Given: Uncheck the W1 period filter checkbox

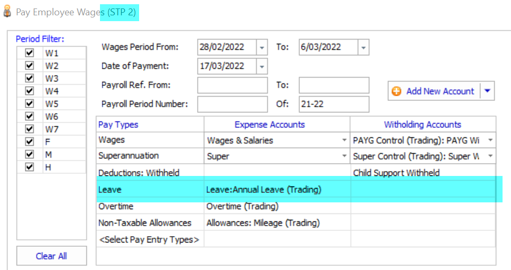Looking at the screenshot, I should (30, 53).
